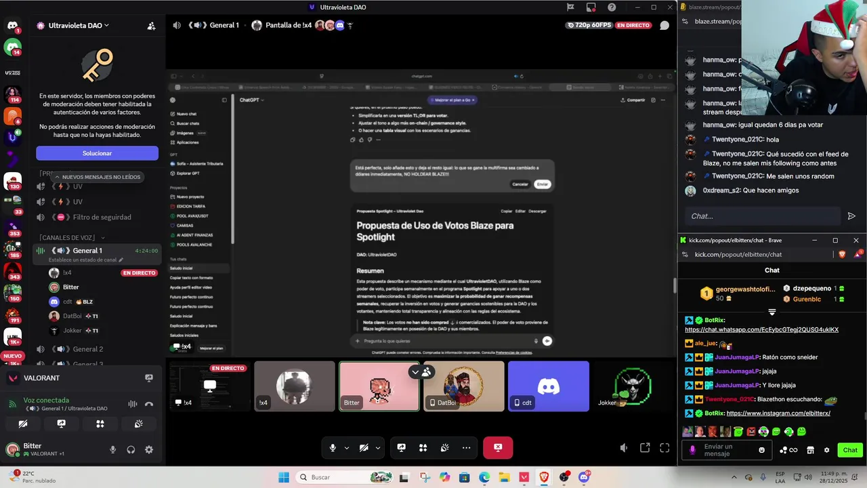This screenshot has height=488, width=867.
Task: Click screen share in the call control bar
Action: point(401,447)
